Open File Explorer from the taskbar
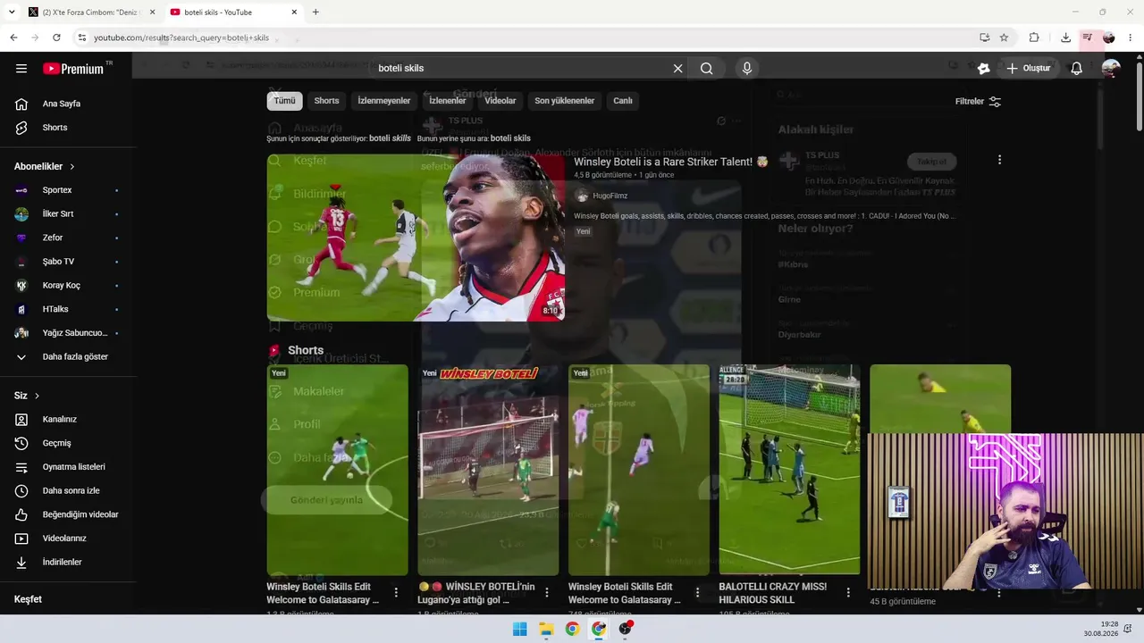Viewport: 1144px width, 643px height. tap(545, 629)
